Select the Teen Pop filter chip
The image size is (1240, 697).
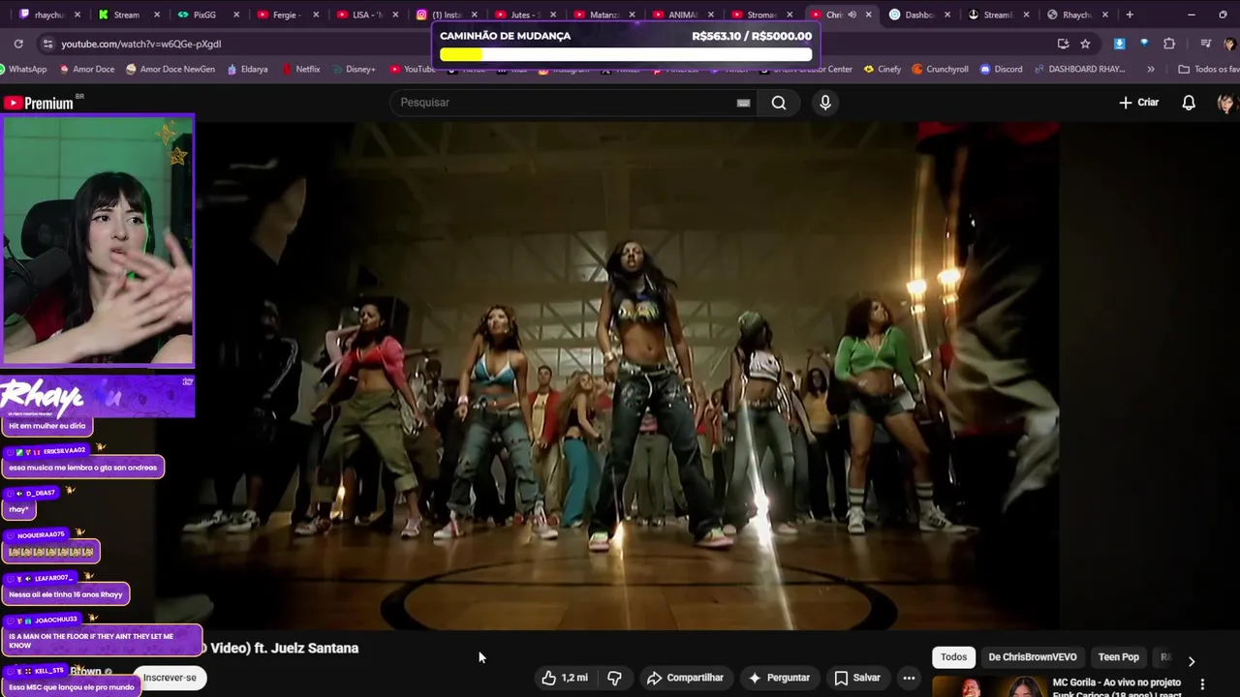(x=1119, y=657)
